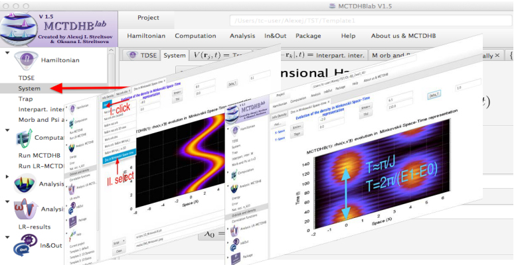Click the project path input field
The image size is (514, 265).
(x=371, y=21)
